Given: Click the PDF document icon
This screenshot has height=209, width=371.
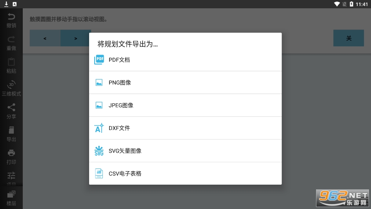Looking at the screenshot, I should tap(99, 60).
